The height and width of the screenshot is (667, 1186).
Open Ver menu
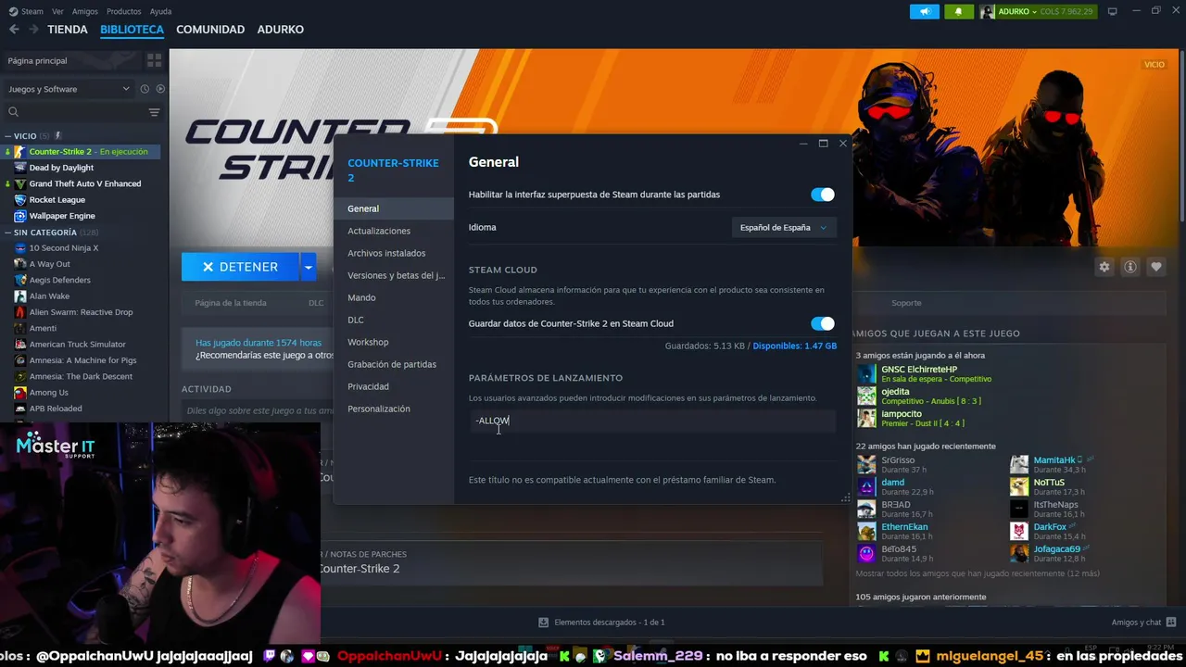[x=57, y=11]
